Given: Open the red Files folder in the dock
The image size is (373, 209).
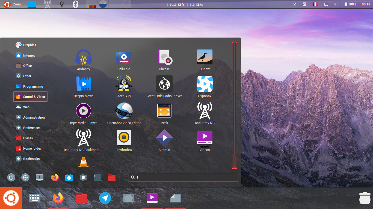Looking at the screenshot, I should [x=82, y=198].
